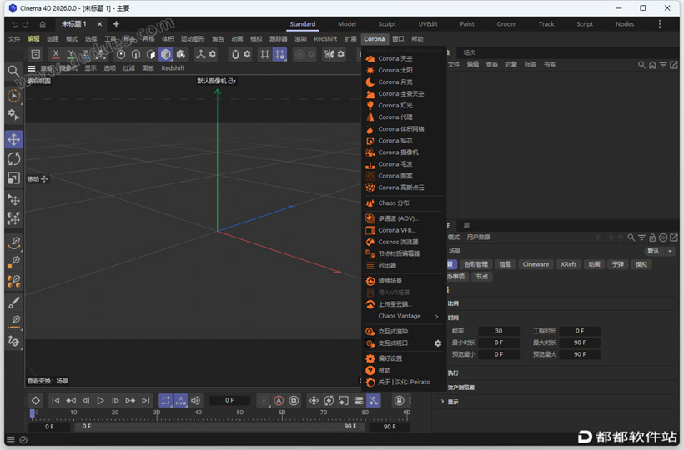Click the gear next to 交互式视口
The width and height of the screenshot is (684, 450).
coord(438,343)
